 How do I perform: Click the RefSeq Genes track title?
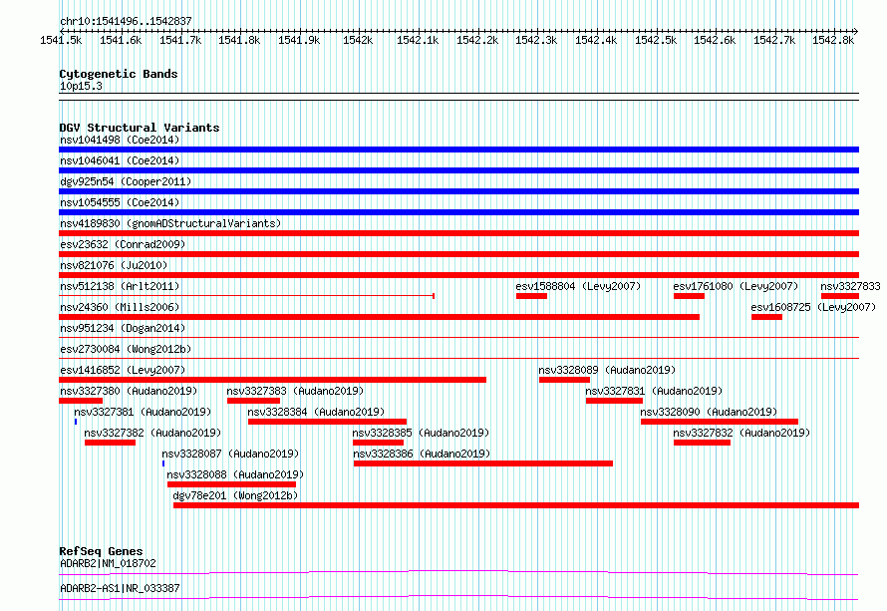(x=101, y=551)
